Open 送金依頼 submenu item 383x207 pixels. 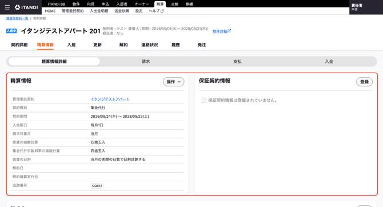[122, 11]
